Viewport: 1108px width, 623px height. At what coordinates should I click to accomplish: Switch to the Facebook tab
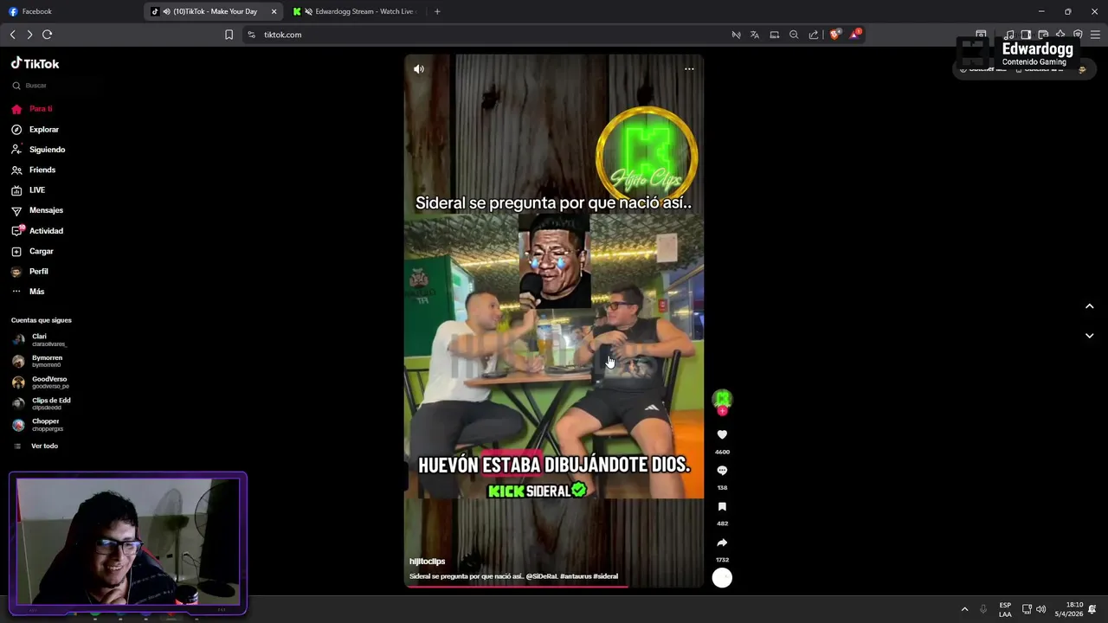[x=73, y=11]
